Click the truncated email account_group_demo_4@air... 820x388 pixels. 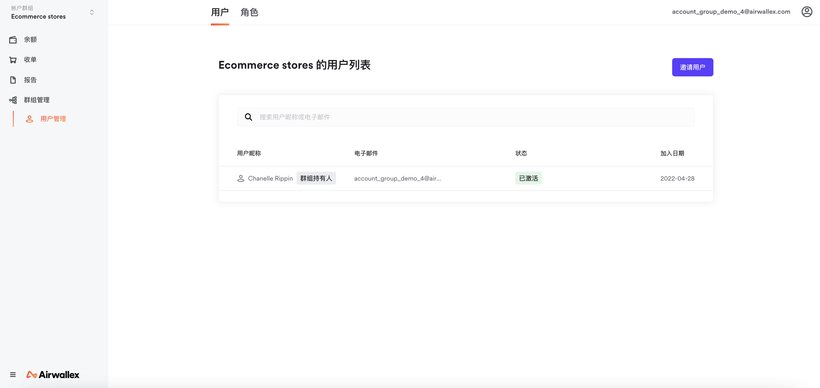pyautogui.click(x=398, y=179)
